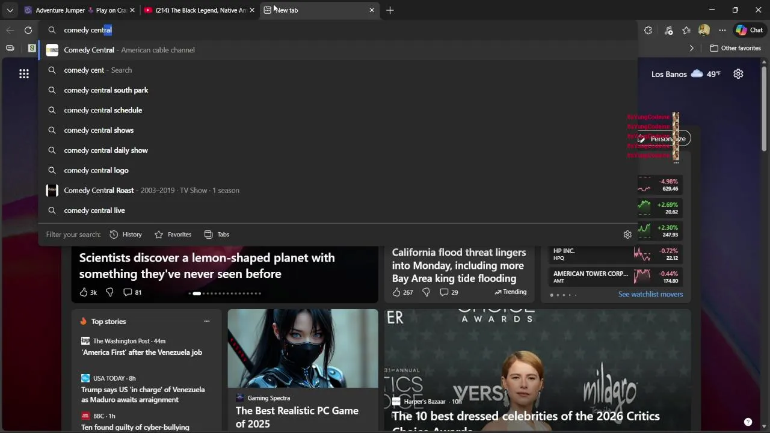The image size is (770, 433).
Task: Click the first watchlist pagination dot
Action: [x=552, y=295]
